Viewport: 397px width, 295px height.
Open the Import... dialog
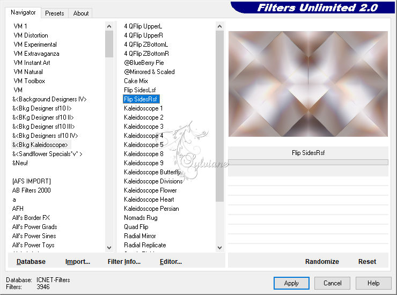tap(78, 262)
